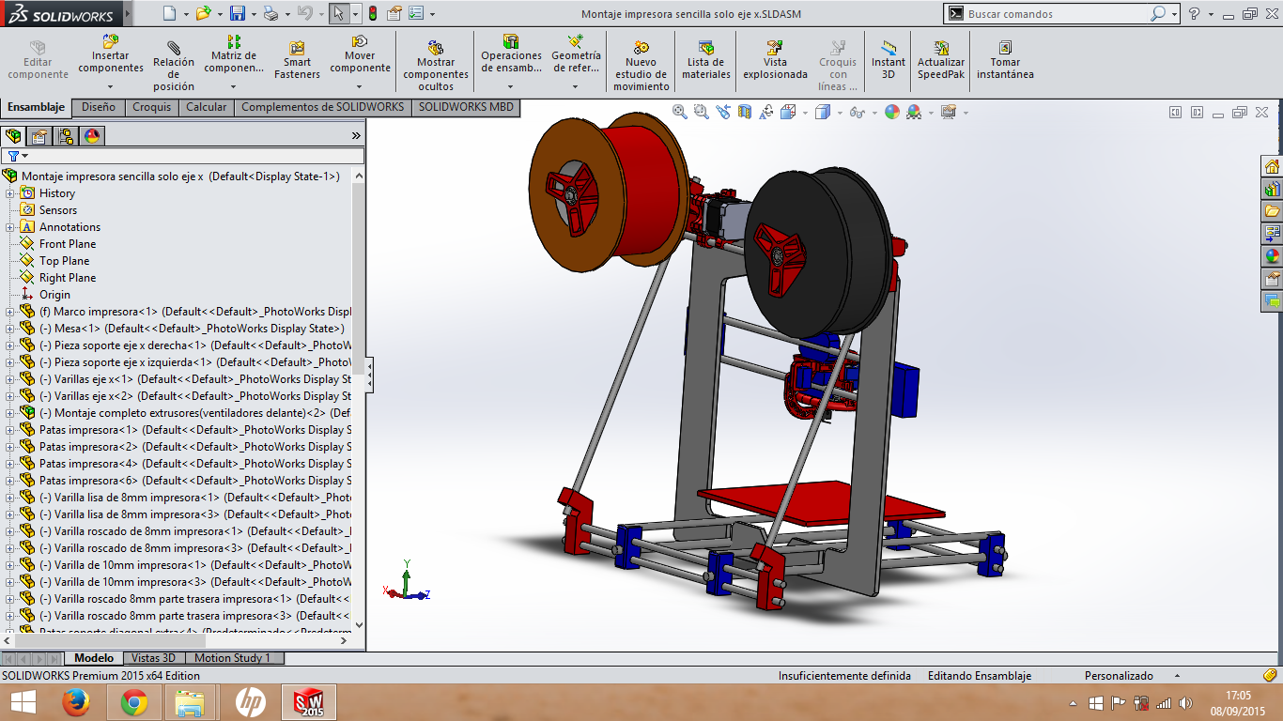Open Design Library icon in task pane
This screenshot has width=1283, height=721.
click(x=1272, y=189)
